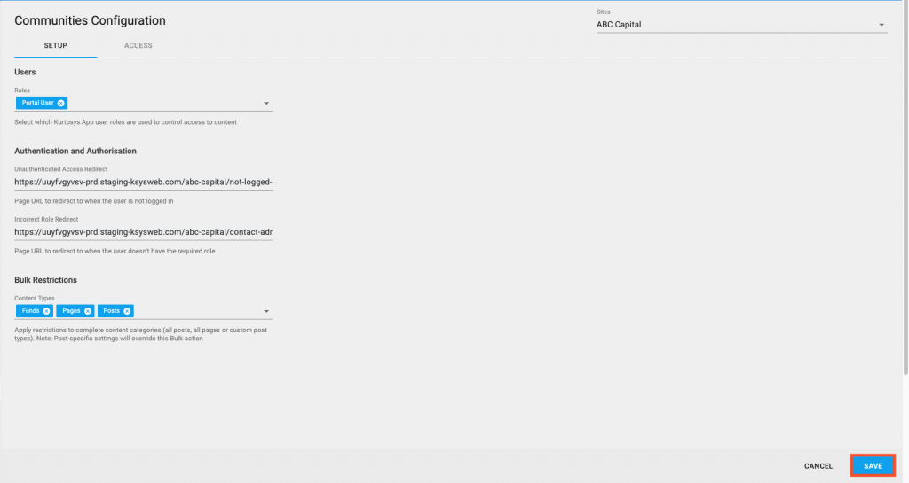Click the Authentication and Authorisation heading
Screen dimensions: 909x483
coord(75,151)
